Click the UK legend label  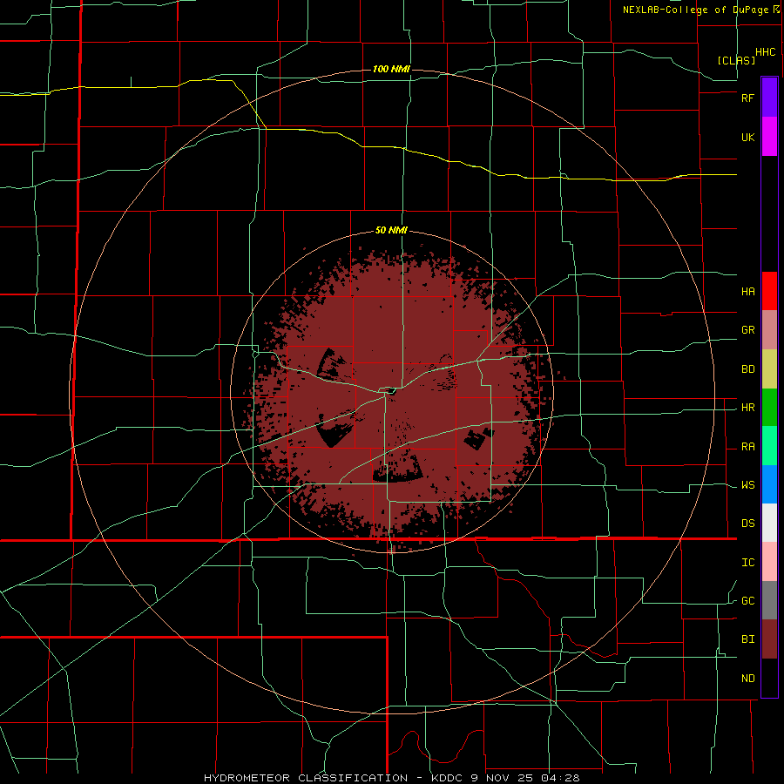(x=747, y=137)
